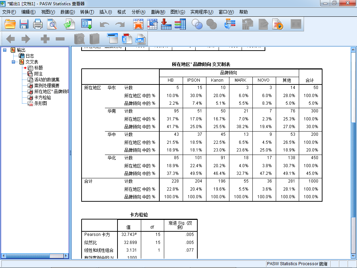Click the 所在地区*品牌倾向 交叉制表 table title
The image size is (357, 268).
click(201, 64)
